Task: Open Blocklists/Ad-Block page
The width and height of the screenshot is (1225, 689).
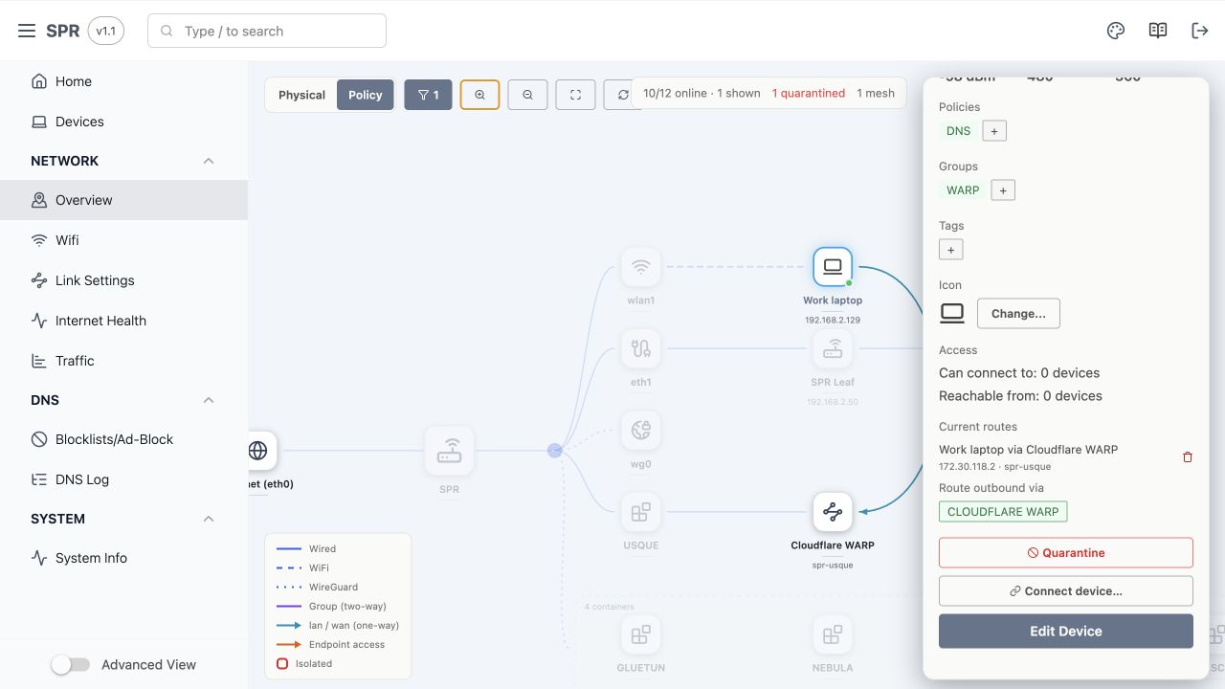Action: tap(123, 439)
